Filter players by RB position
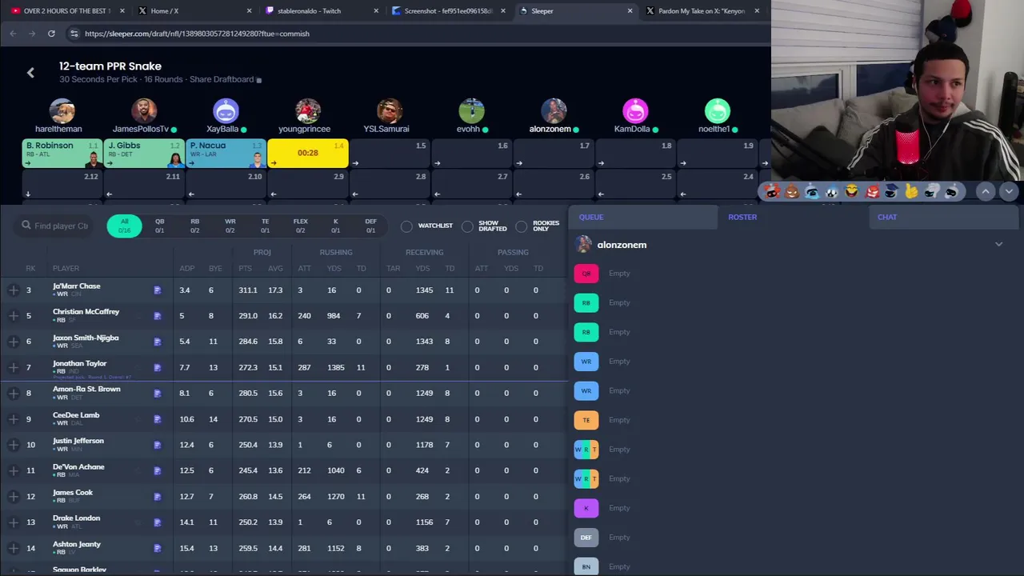Screen dimensions: 1024x576 click(x=194, y=226)
